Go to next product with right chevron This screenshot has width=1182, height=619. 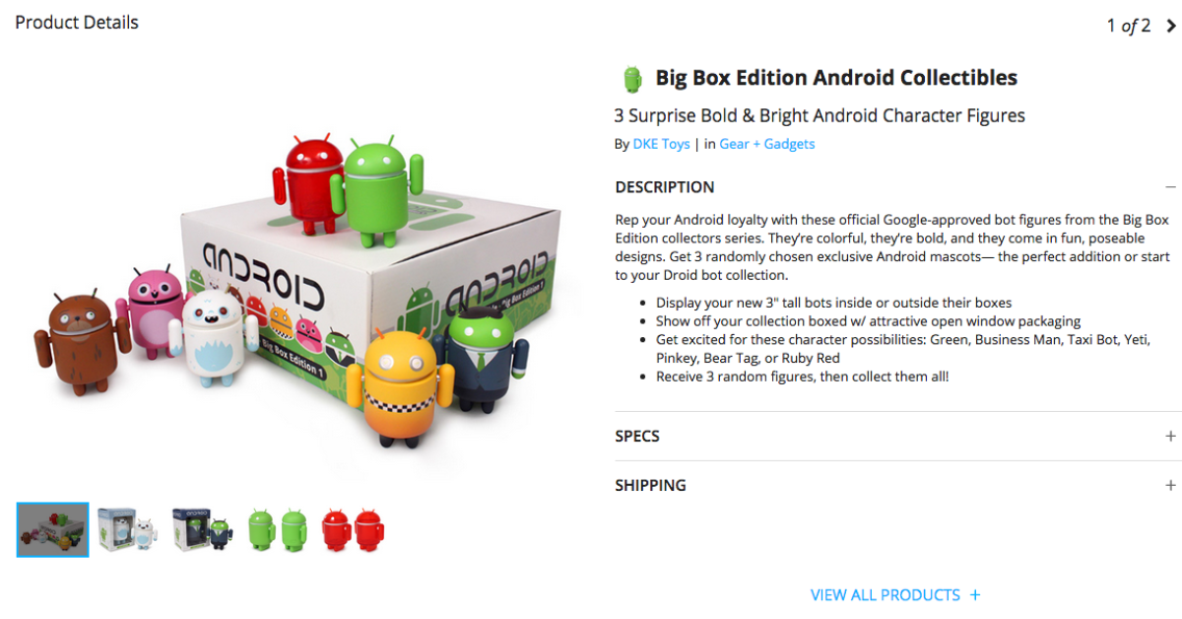pos(1170,26)
